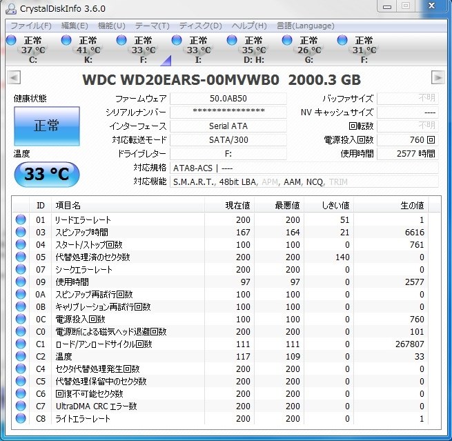The height and width of the screenshot is (441, 452).
Task: Click status icon for 電源断による磁気ヘッド退避回数 row
Action: 21,331
